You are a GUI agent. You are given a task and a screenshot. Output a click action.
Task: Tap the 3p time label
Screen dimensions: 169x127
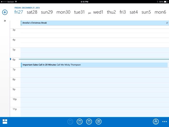(x=14, y=30)
